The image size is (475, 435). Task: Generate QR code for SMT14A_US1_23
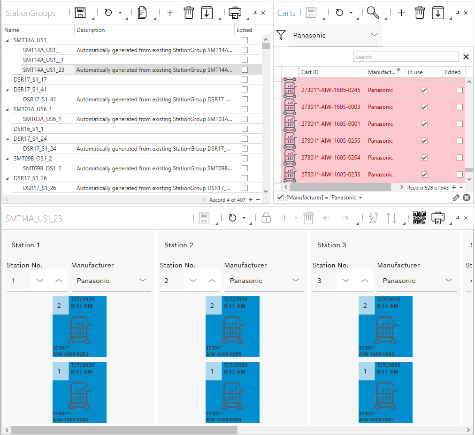coord(420,218)
